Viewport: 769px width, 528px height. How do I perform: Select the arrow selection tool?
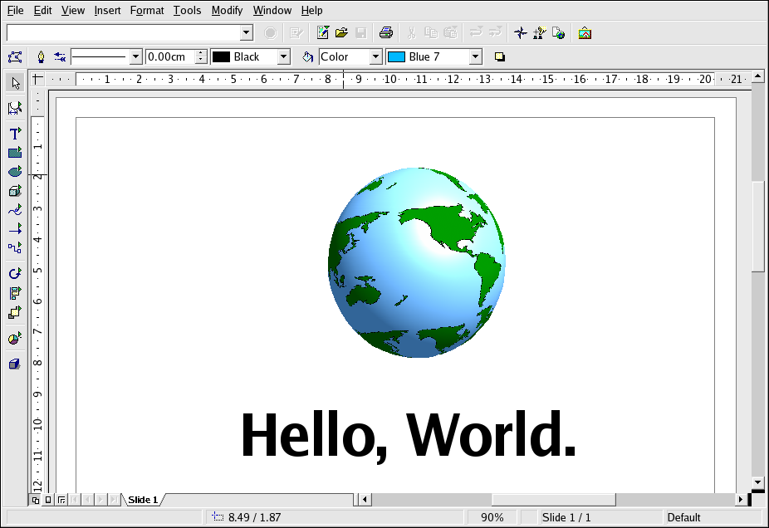[x=15, y=83]
